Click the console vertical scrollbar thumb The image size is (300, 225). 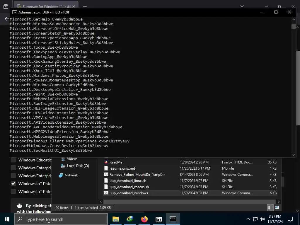[x=294, y=26]
